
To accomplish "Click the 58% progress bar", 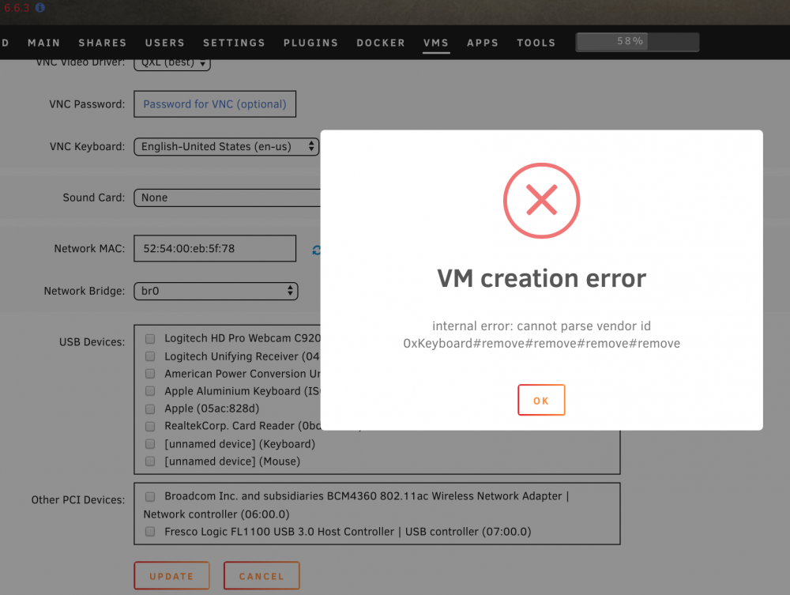I will (x=638, y=42).
